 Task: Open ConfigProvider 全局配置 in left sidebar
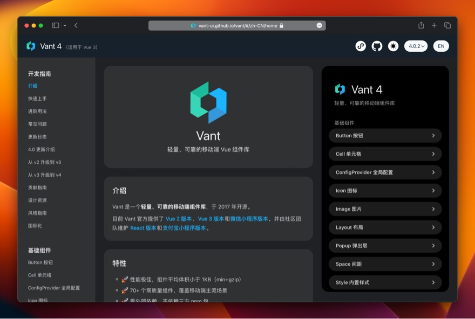(54, 288)
